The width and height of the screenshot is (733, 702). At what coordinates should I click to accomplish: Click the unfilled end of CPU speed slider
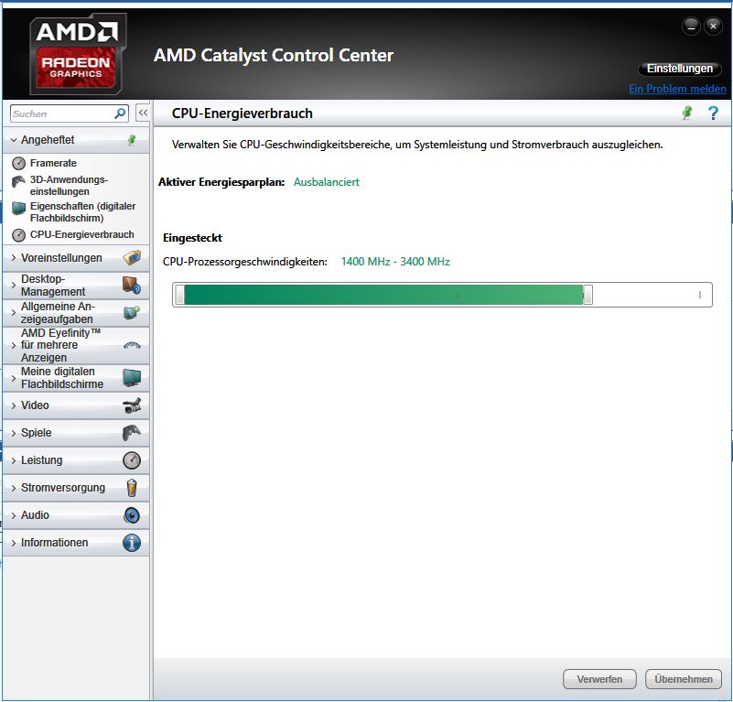point(652,295)
